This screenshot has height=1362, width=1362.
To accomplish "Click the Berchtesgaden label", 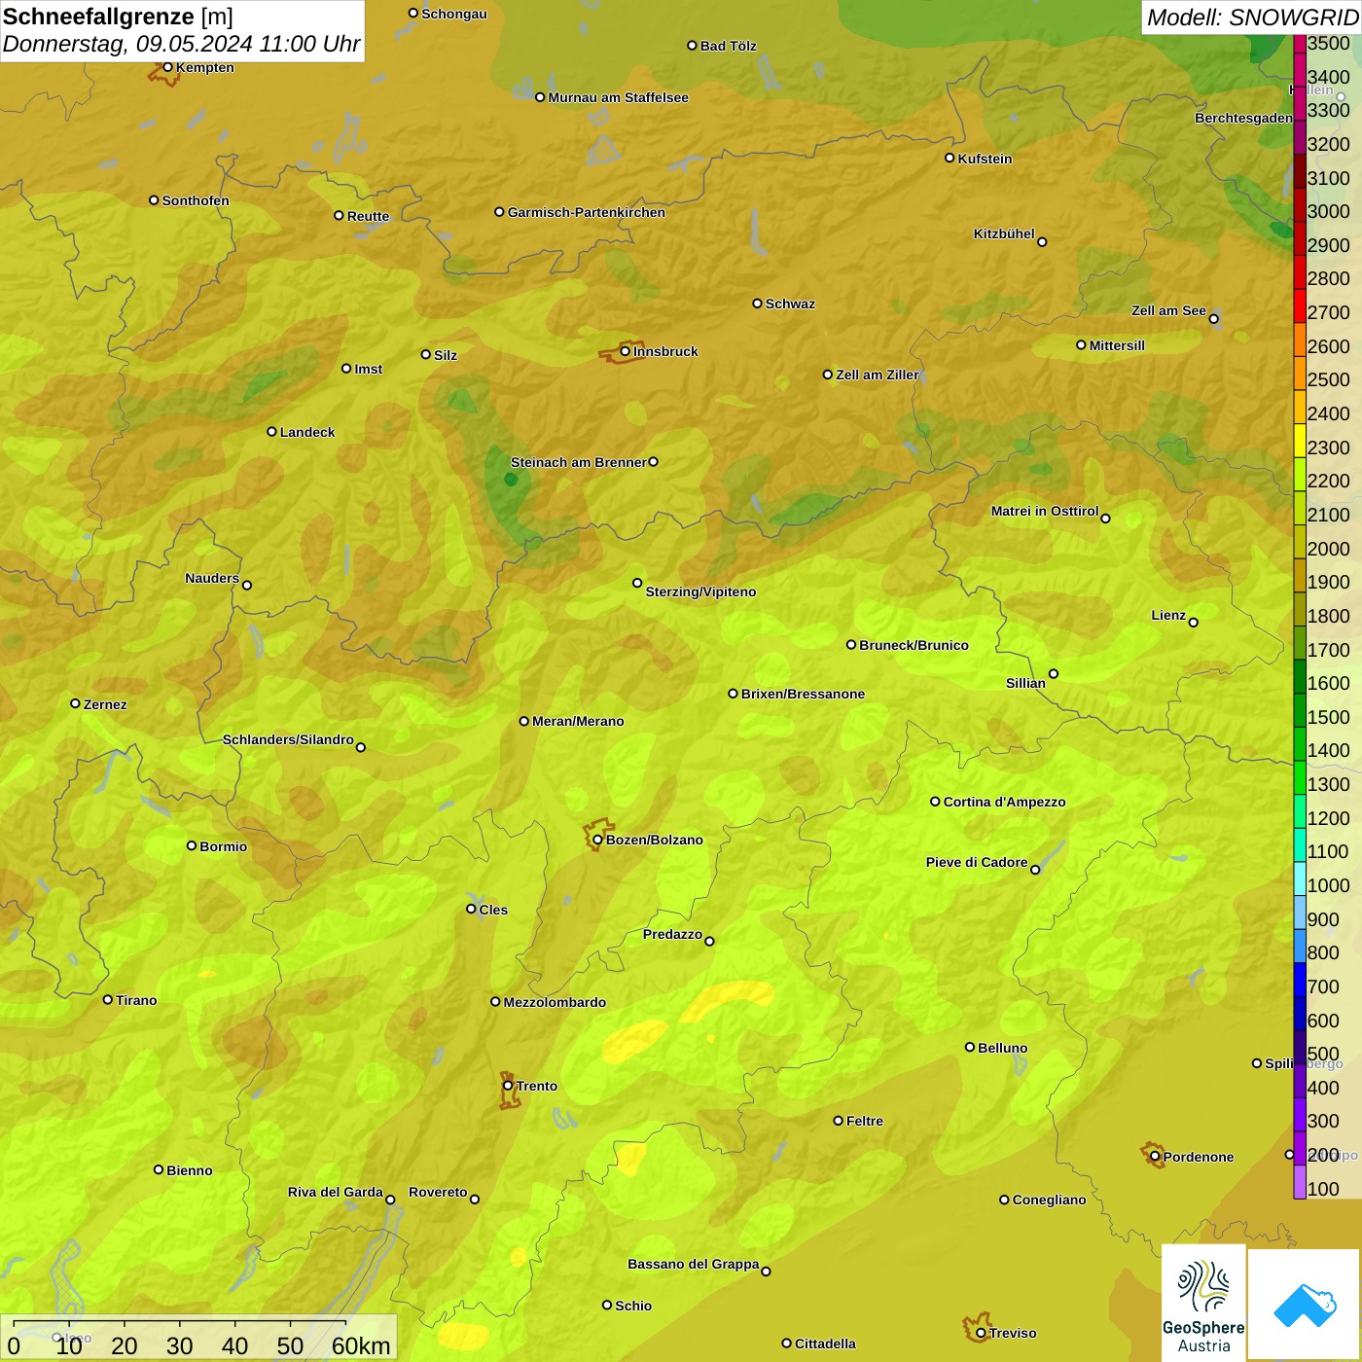I will (x=1243, y=118).
